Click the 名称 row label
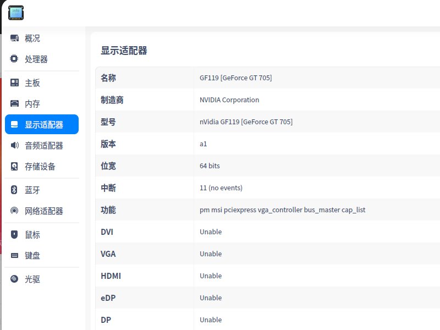 pos(108,78)
